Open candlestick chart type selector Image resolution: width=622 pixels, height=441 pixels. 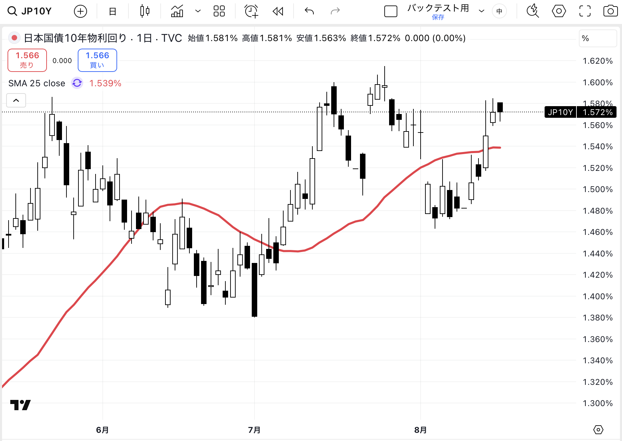pos(145,11)
